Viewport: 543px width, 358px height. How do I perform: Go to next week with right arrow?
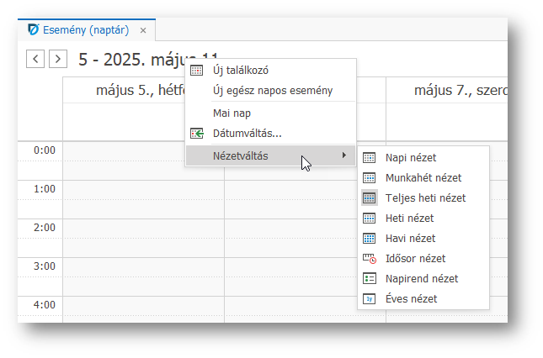point(57,59)
